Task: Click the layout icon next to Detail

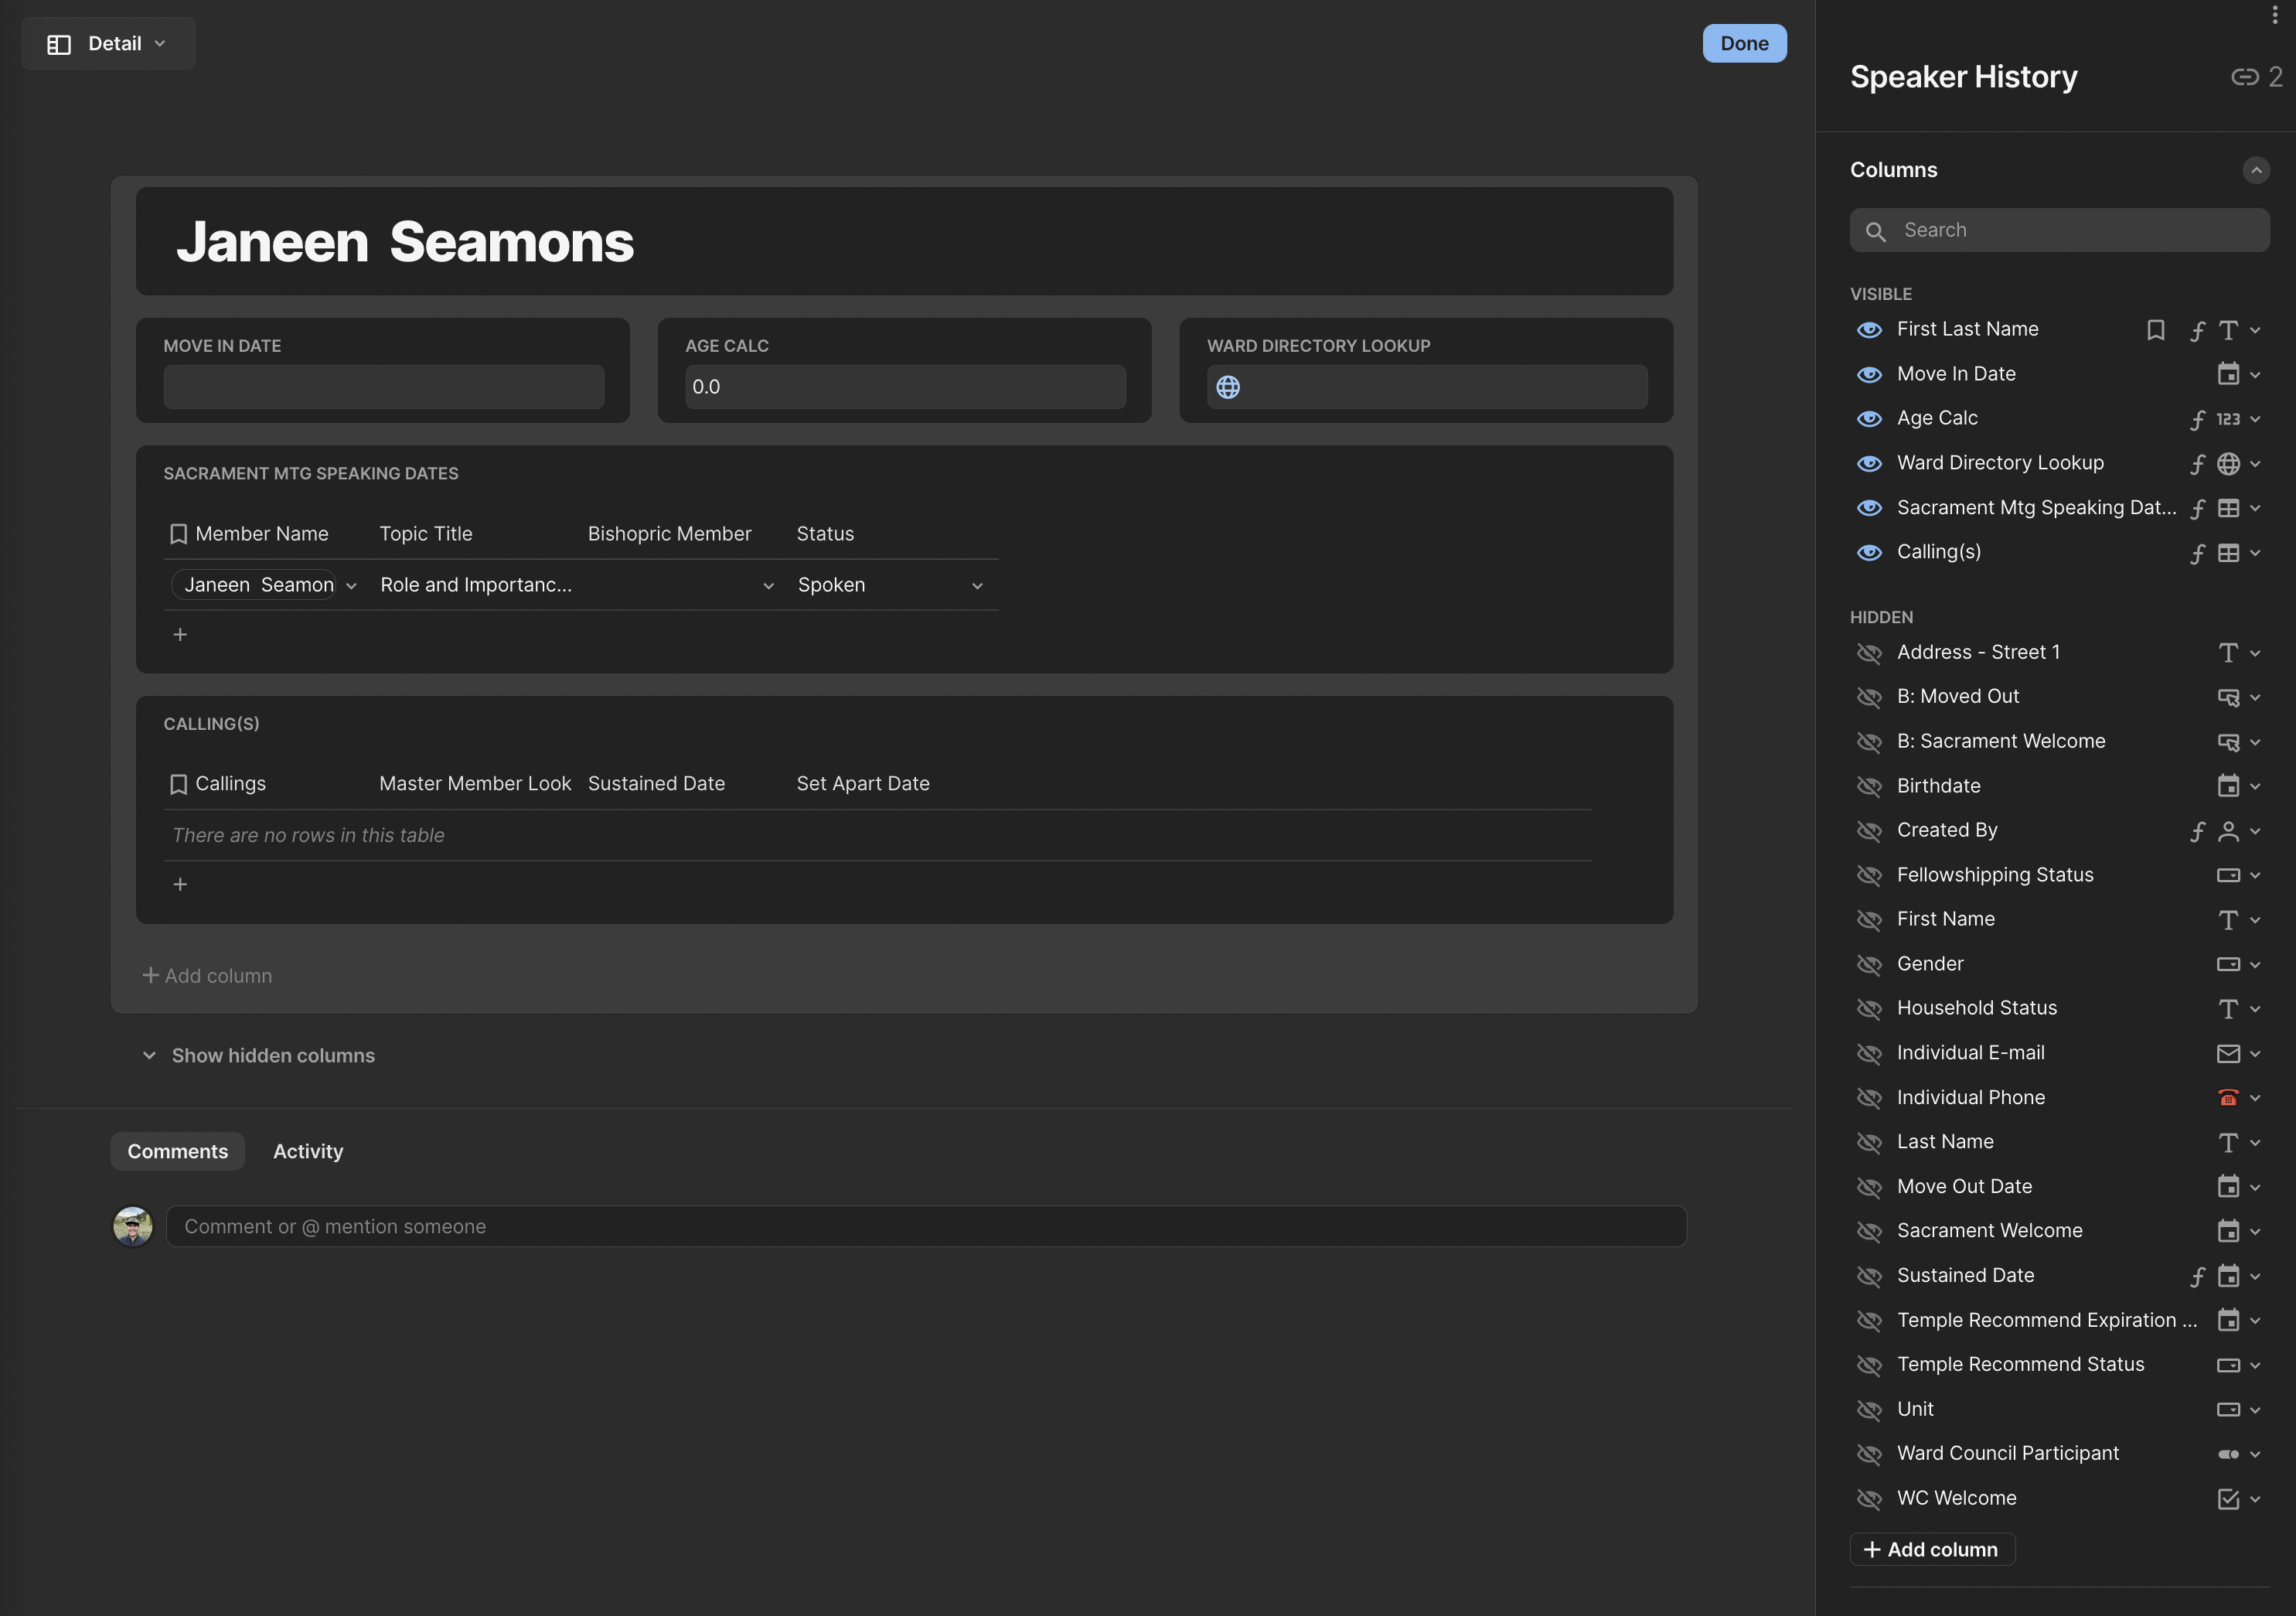Action: [59, 44]
